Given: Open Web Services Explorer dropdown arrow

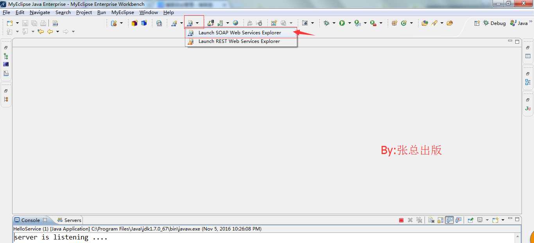Looking at the screenshot, I should (x=197, y=23).
